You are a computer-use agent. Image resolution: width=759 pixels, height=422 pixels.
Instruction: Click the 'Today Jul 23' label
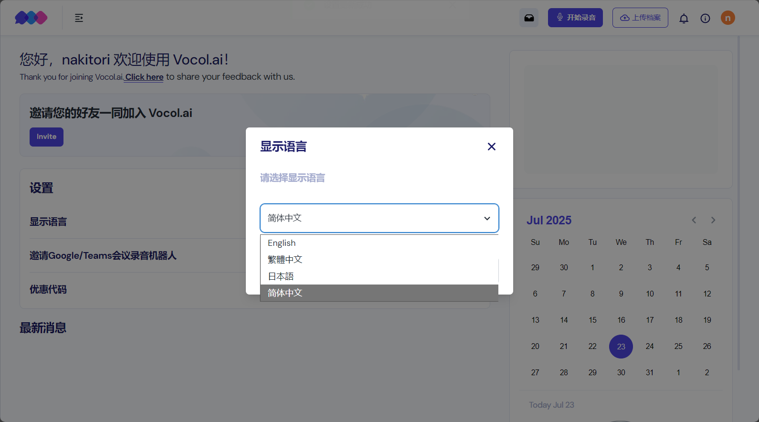coord(551,405)
